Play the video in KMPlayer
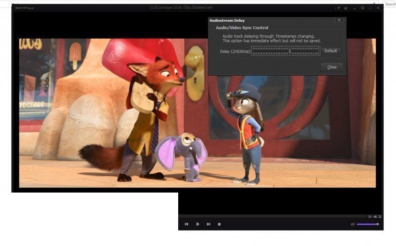Image resolution: width=396 pixels, height=246 pixels. pos(198,224)
